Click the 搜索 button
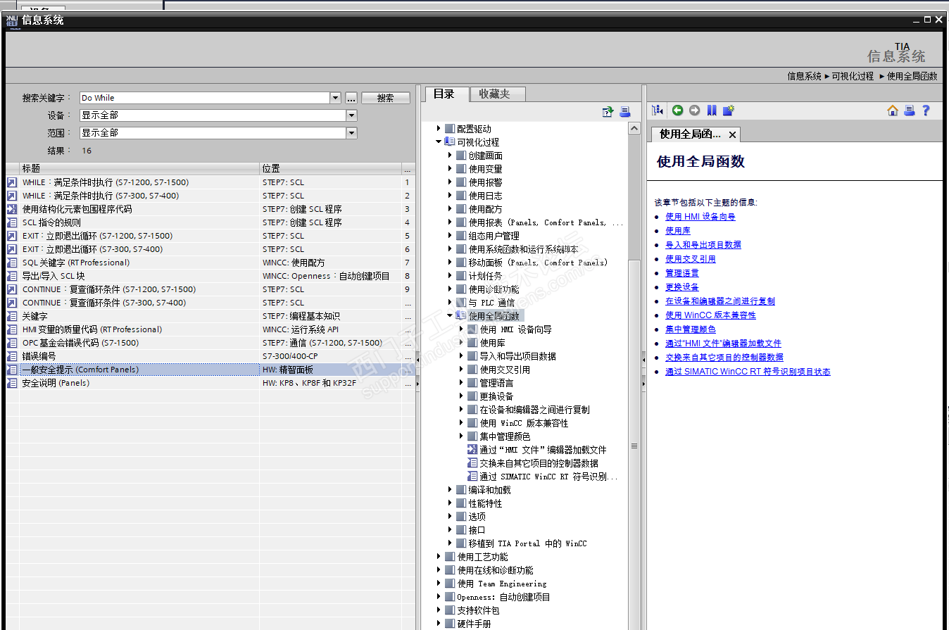 (x=385, y=98)
